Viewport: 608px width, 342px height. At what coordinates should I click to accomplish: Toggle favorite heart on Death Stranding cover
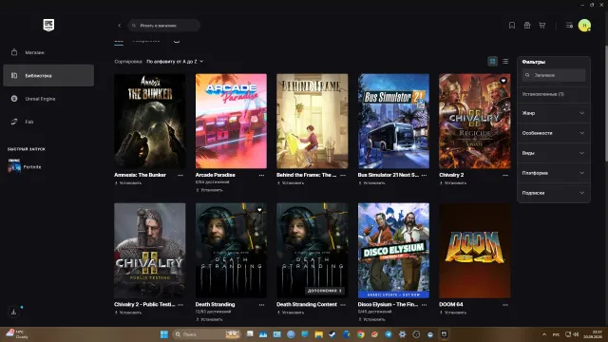click(259, 210)
